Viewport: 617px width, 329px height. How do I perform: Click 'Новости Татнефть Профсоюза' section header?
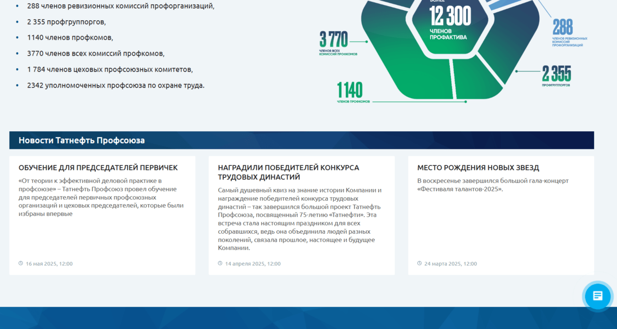click(x=302, y=140)
